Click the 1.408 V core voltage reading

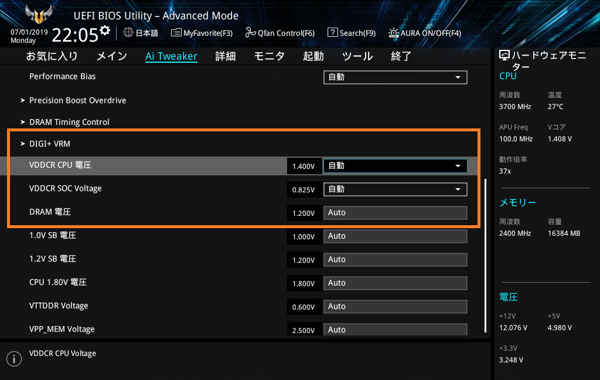pos(560,139)
